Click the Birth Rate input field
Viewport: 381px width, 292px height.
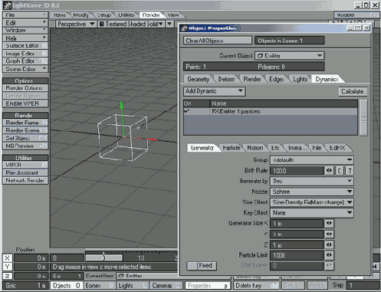click(x=297, y=171)
